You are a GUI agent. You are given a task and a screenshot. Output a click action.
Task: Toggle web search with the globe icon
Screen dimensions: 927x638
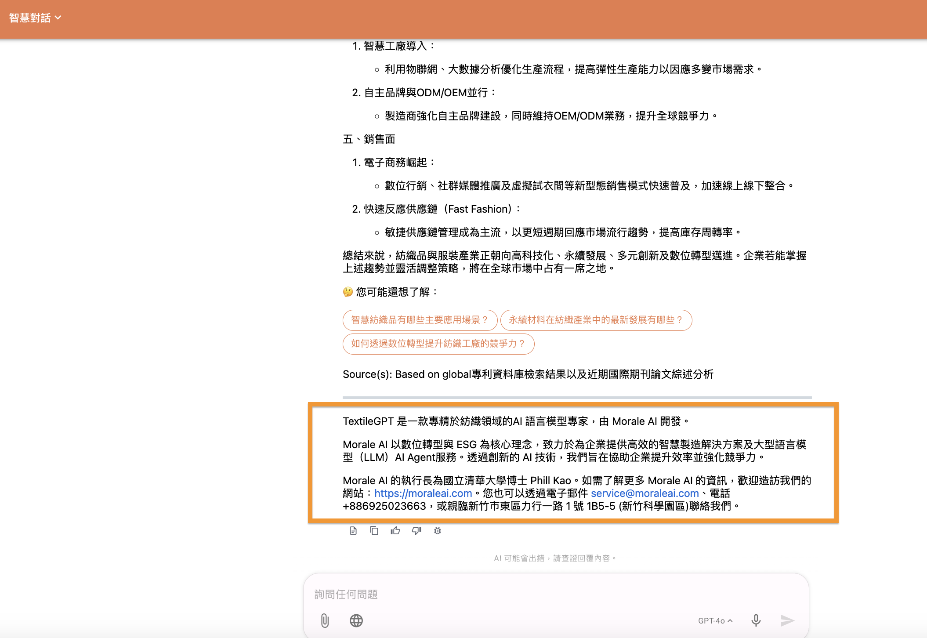point(356,620)
